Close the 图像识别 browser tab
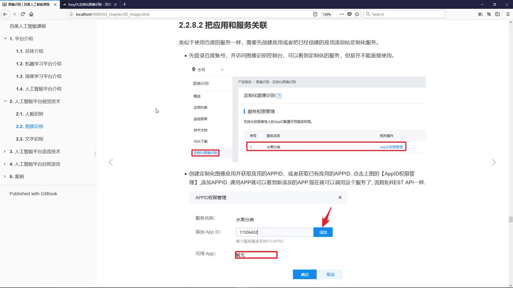The image size is (513, 288). click(55, 5)
